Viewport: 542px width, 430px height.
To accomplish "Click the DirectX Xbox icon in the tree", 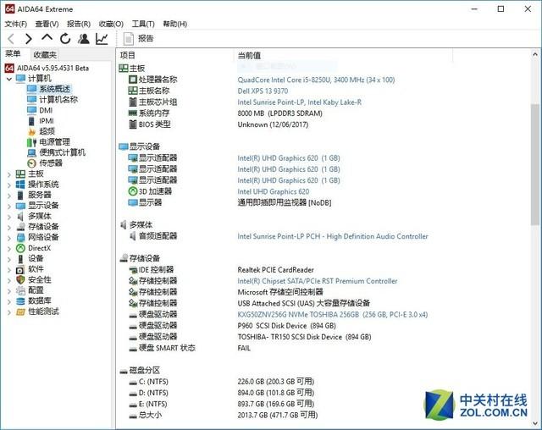I will point(20,248).
